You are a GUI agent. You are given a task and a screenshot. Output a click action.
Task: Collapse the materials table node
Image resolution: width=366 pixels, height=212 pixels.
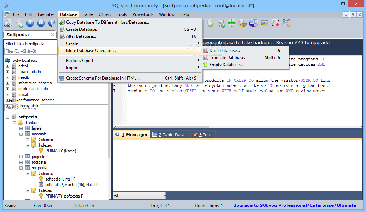21,134
